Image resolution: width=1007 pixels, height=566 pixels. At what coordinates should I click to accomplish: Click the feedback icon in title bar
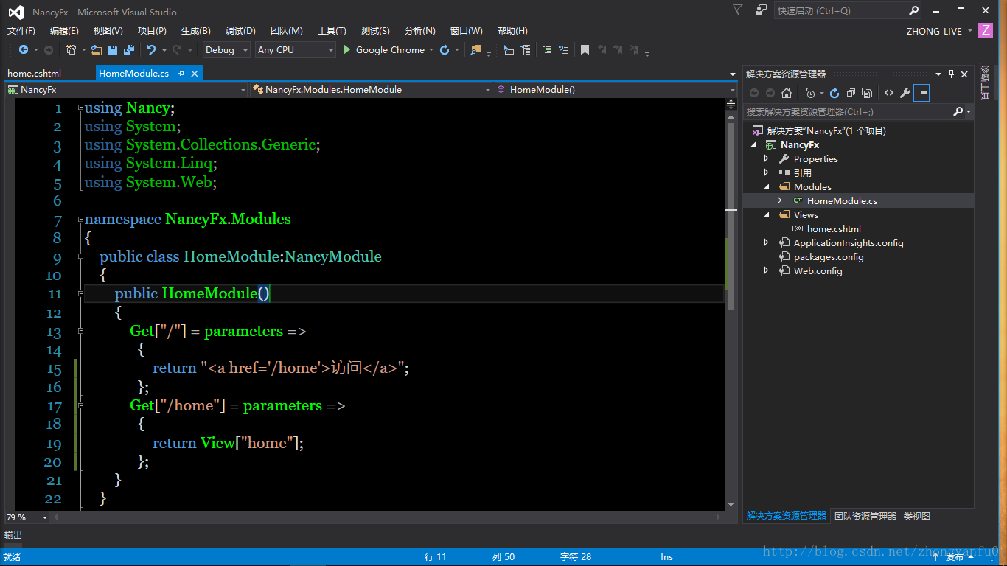coord(761,10)
